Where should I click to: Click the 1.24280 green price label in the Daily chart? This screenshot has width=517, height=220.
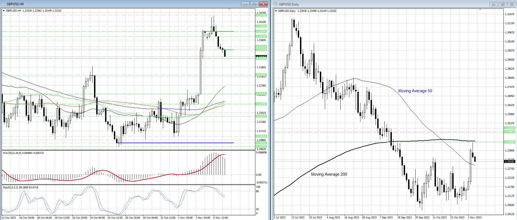click(510, 142)
